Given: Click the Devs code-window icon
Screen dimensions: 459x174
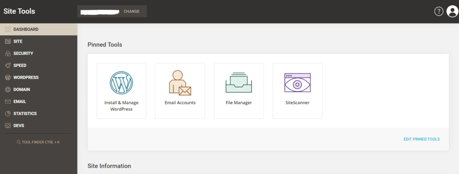Looking at the screenshot, I should coord(8,126).
